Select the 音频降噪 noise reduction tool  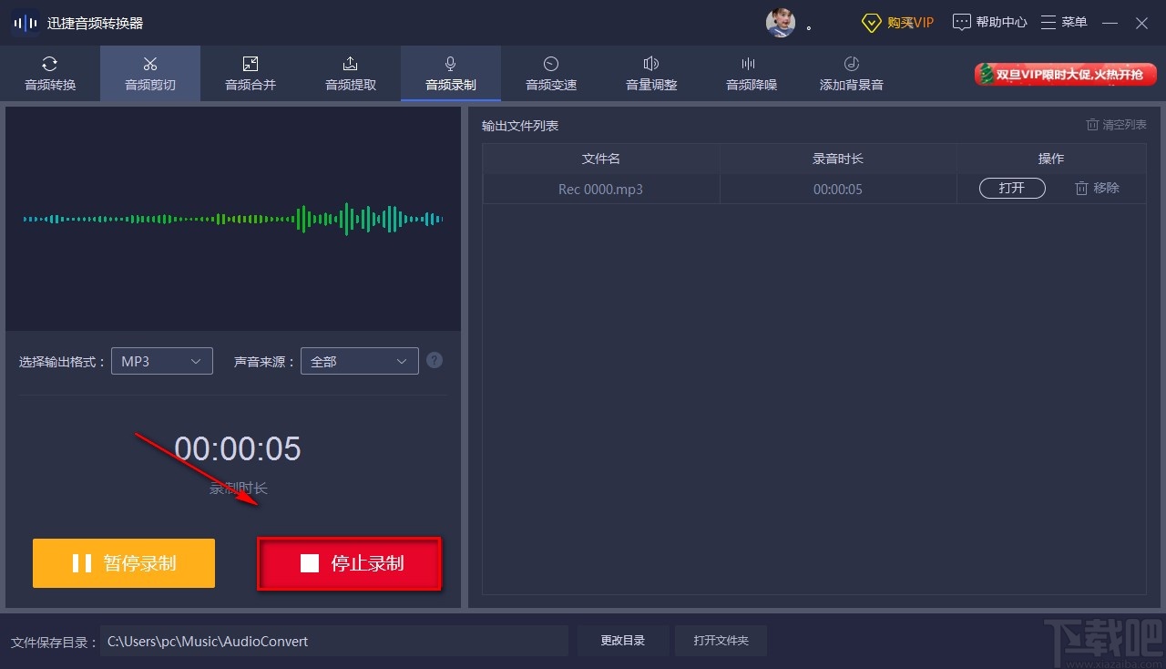click(751, 73)
